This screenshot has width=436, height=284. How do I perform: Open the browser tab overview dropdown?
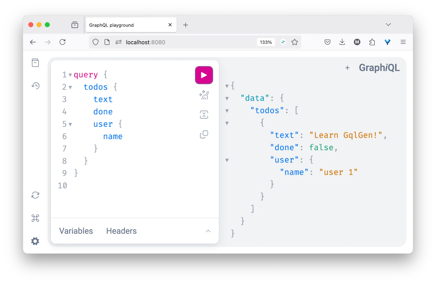click(x=388, y=25)
